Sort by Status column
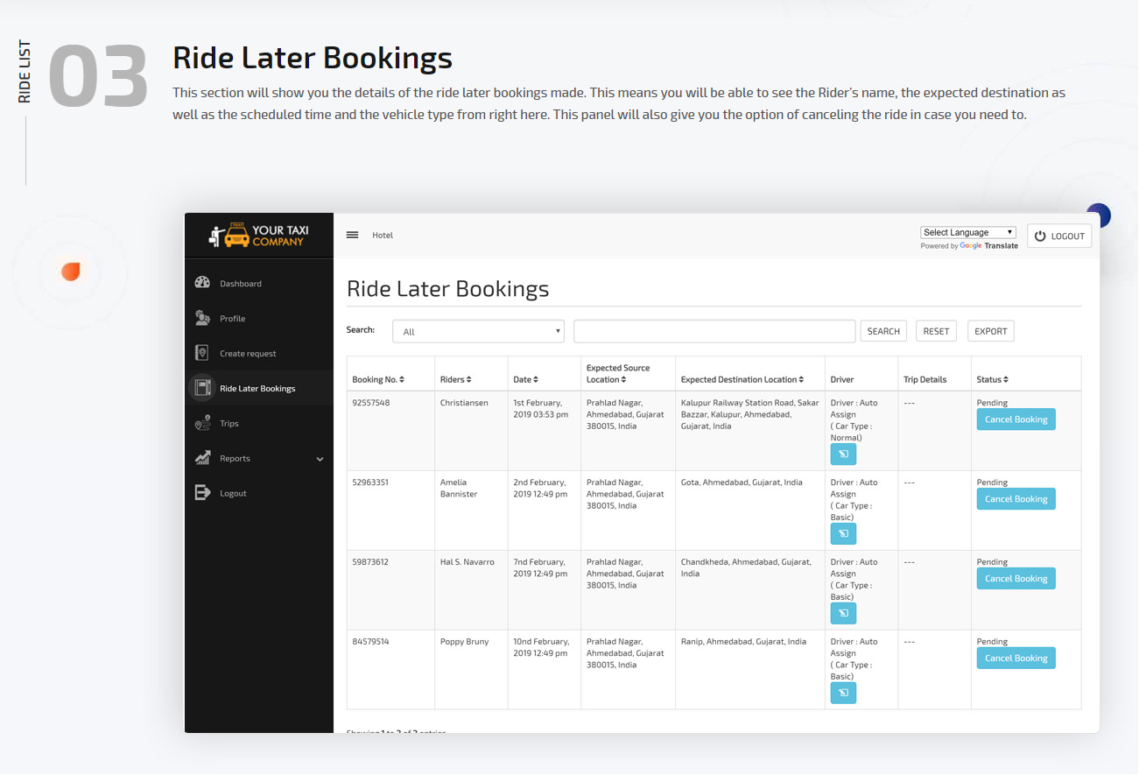The height and width of the screenshot is (775, 1139). click(992, 379)
